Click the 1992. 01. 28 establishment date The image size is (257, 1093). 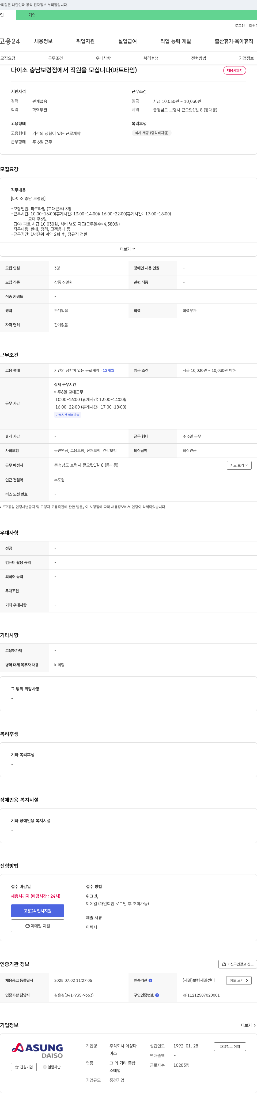185,1046
